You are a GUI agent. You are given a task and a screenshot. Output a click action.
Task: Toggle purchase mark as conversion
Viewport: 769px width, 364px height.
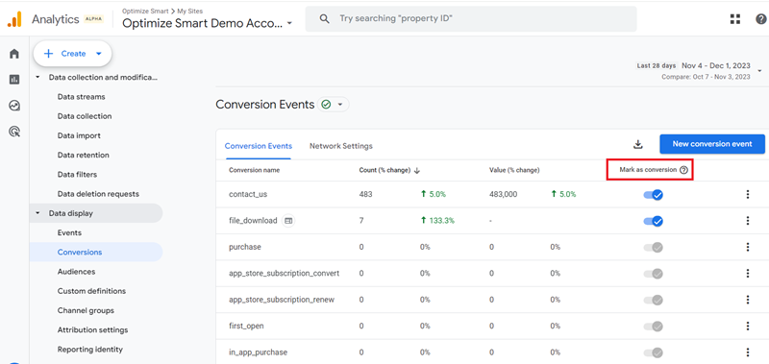click(x=654, y=248)
